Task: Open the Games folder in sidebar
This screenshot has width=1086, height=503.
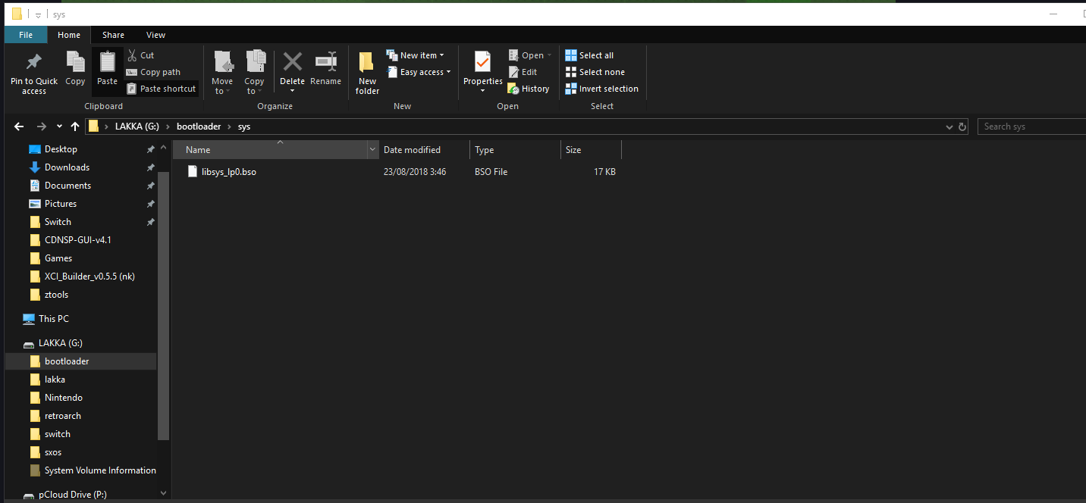Action: (58, 258)
